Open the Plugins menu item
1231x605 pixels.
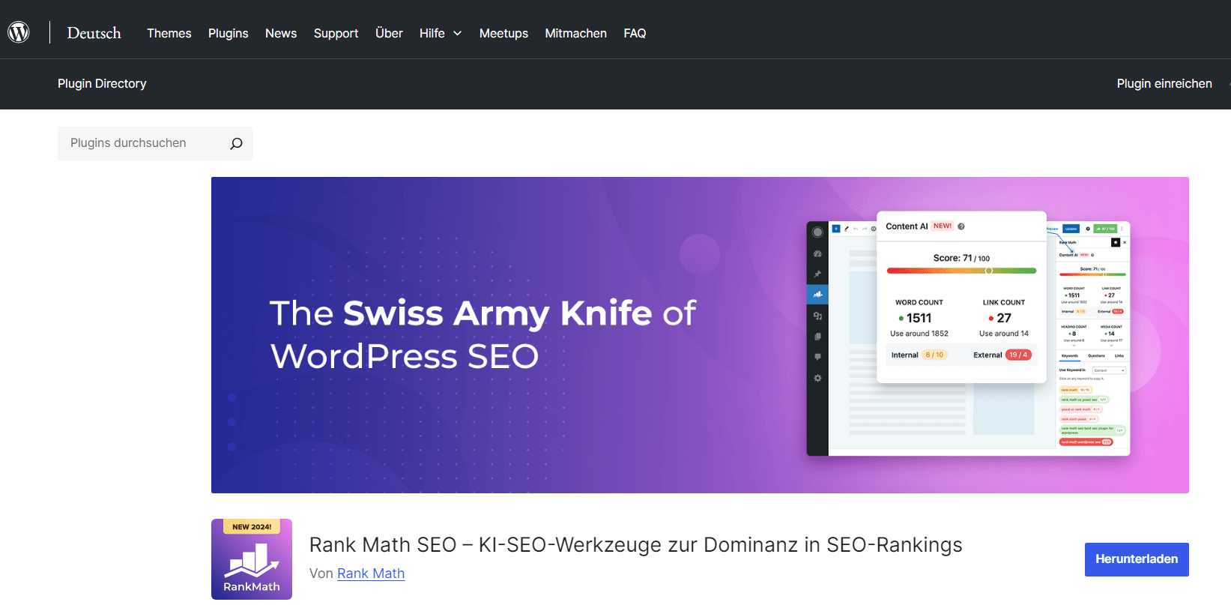229,33
